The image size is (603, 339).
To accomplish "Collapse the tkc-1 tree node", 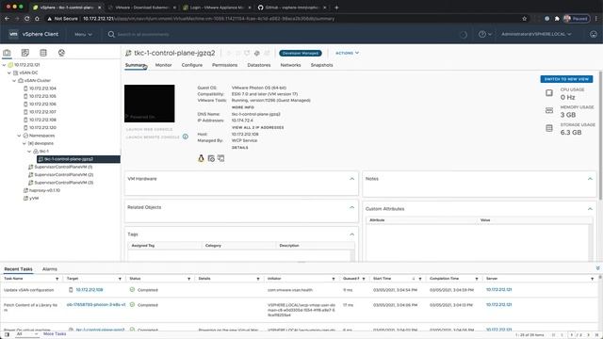I will pyautogui.click(x=29, y=151).
